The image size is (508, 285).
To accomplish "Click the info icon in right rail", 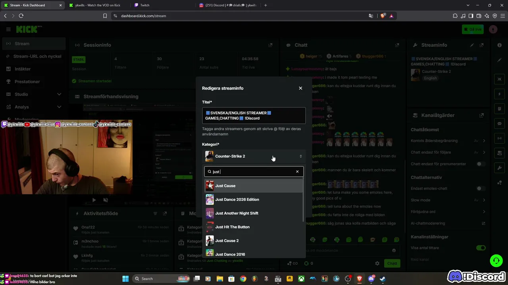I will [499, 45].
